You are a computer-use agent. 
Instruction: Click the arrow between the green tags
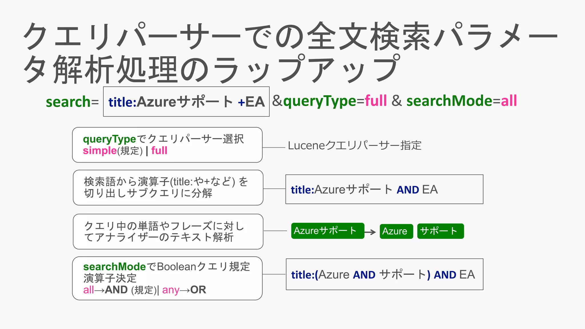pos(370,232)
